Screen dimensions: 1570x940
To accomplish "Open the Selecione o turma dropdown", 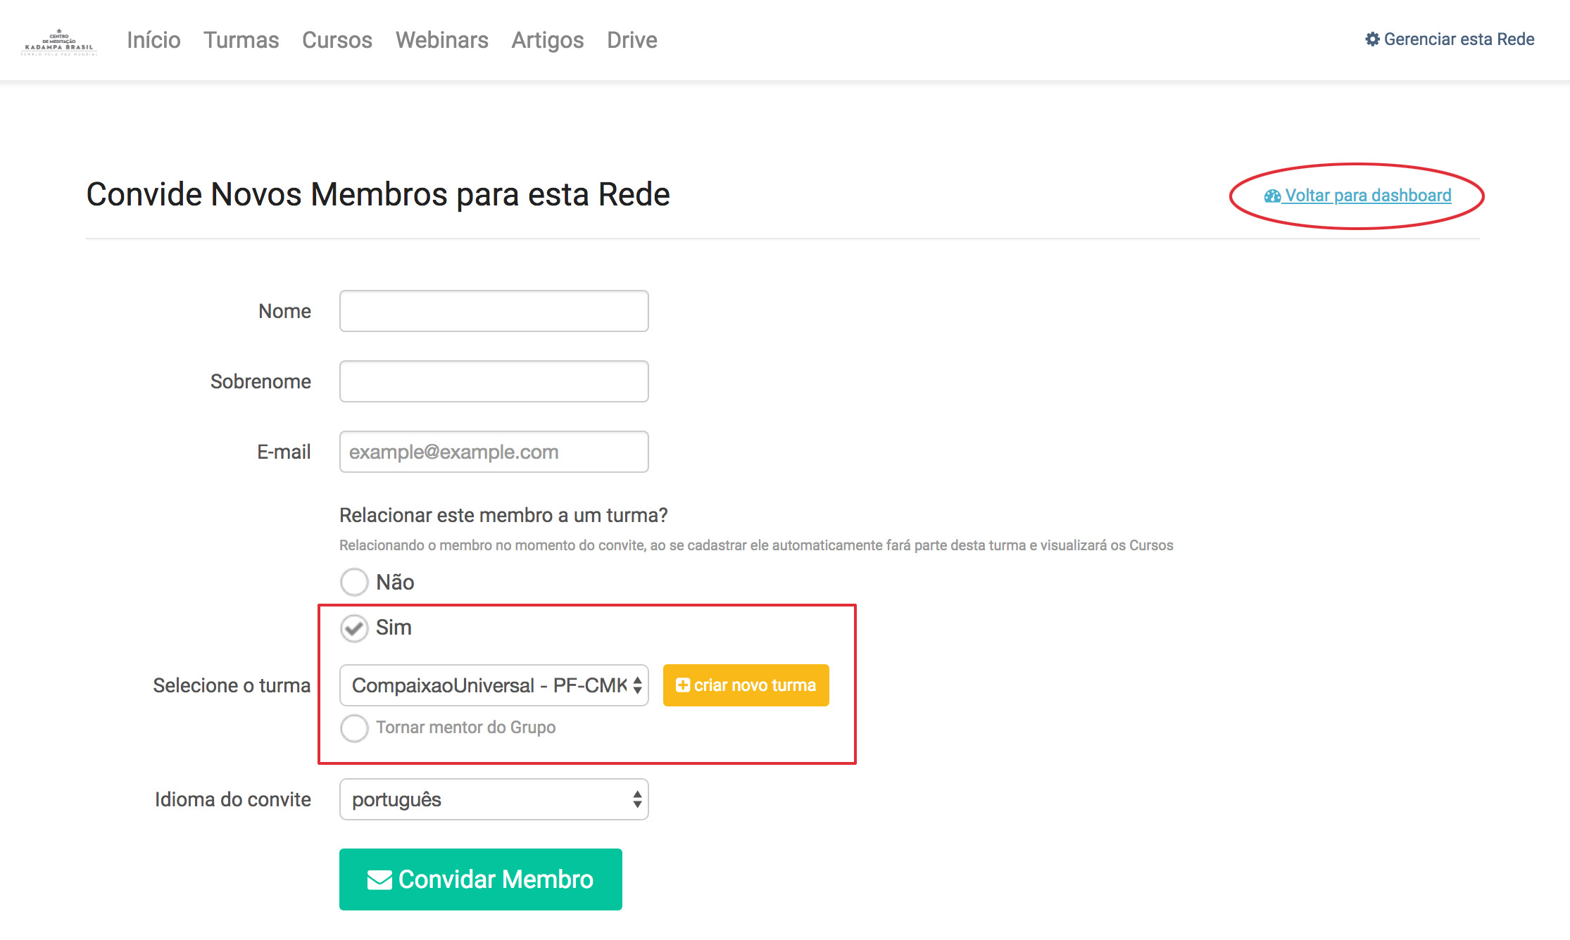I will tap(494, 685).
